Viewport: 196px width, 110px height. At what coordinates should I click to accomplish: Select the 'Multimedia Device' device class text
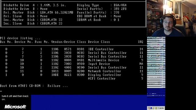pos(104,60)
